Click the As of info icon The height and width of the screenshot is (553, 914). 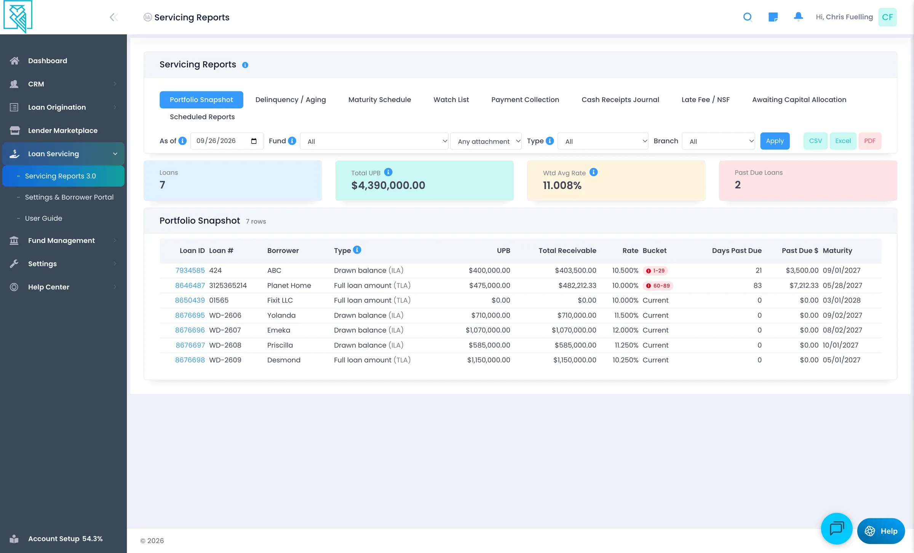click(183, 141)
